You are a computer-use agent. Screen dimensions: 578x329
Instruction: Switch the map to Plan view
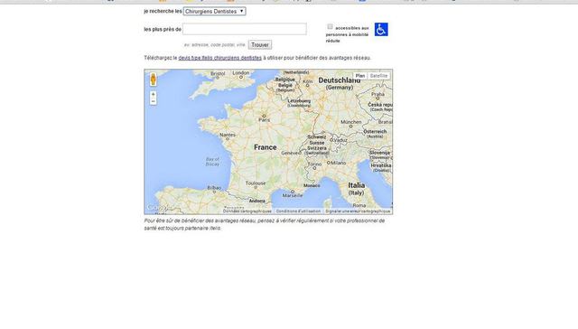[360, 76]
